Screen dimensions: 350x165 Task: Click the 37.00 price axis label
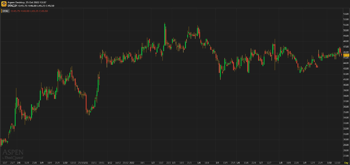[346, 101]
